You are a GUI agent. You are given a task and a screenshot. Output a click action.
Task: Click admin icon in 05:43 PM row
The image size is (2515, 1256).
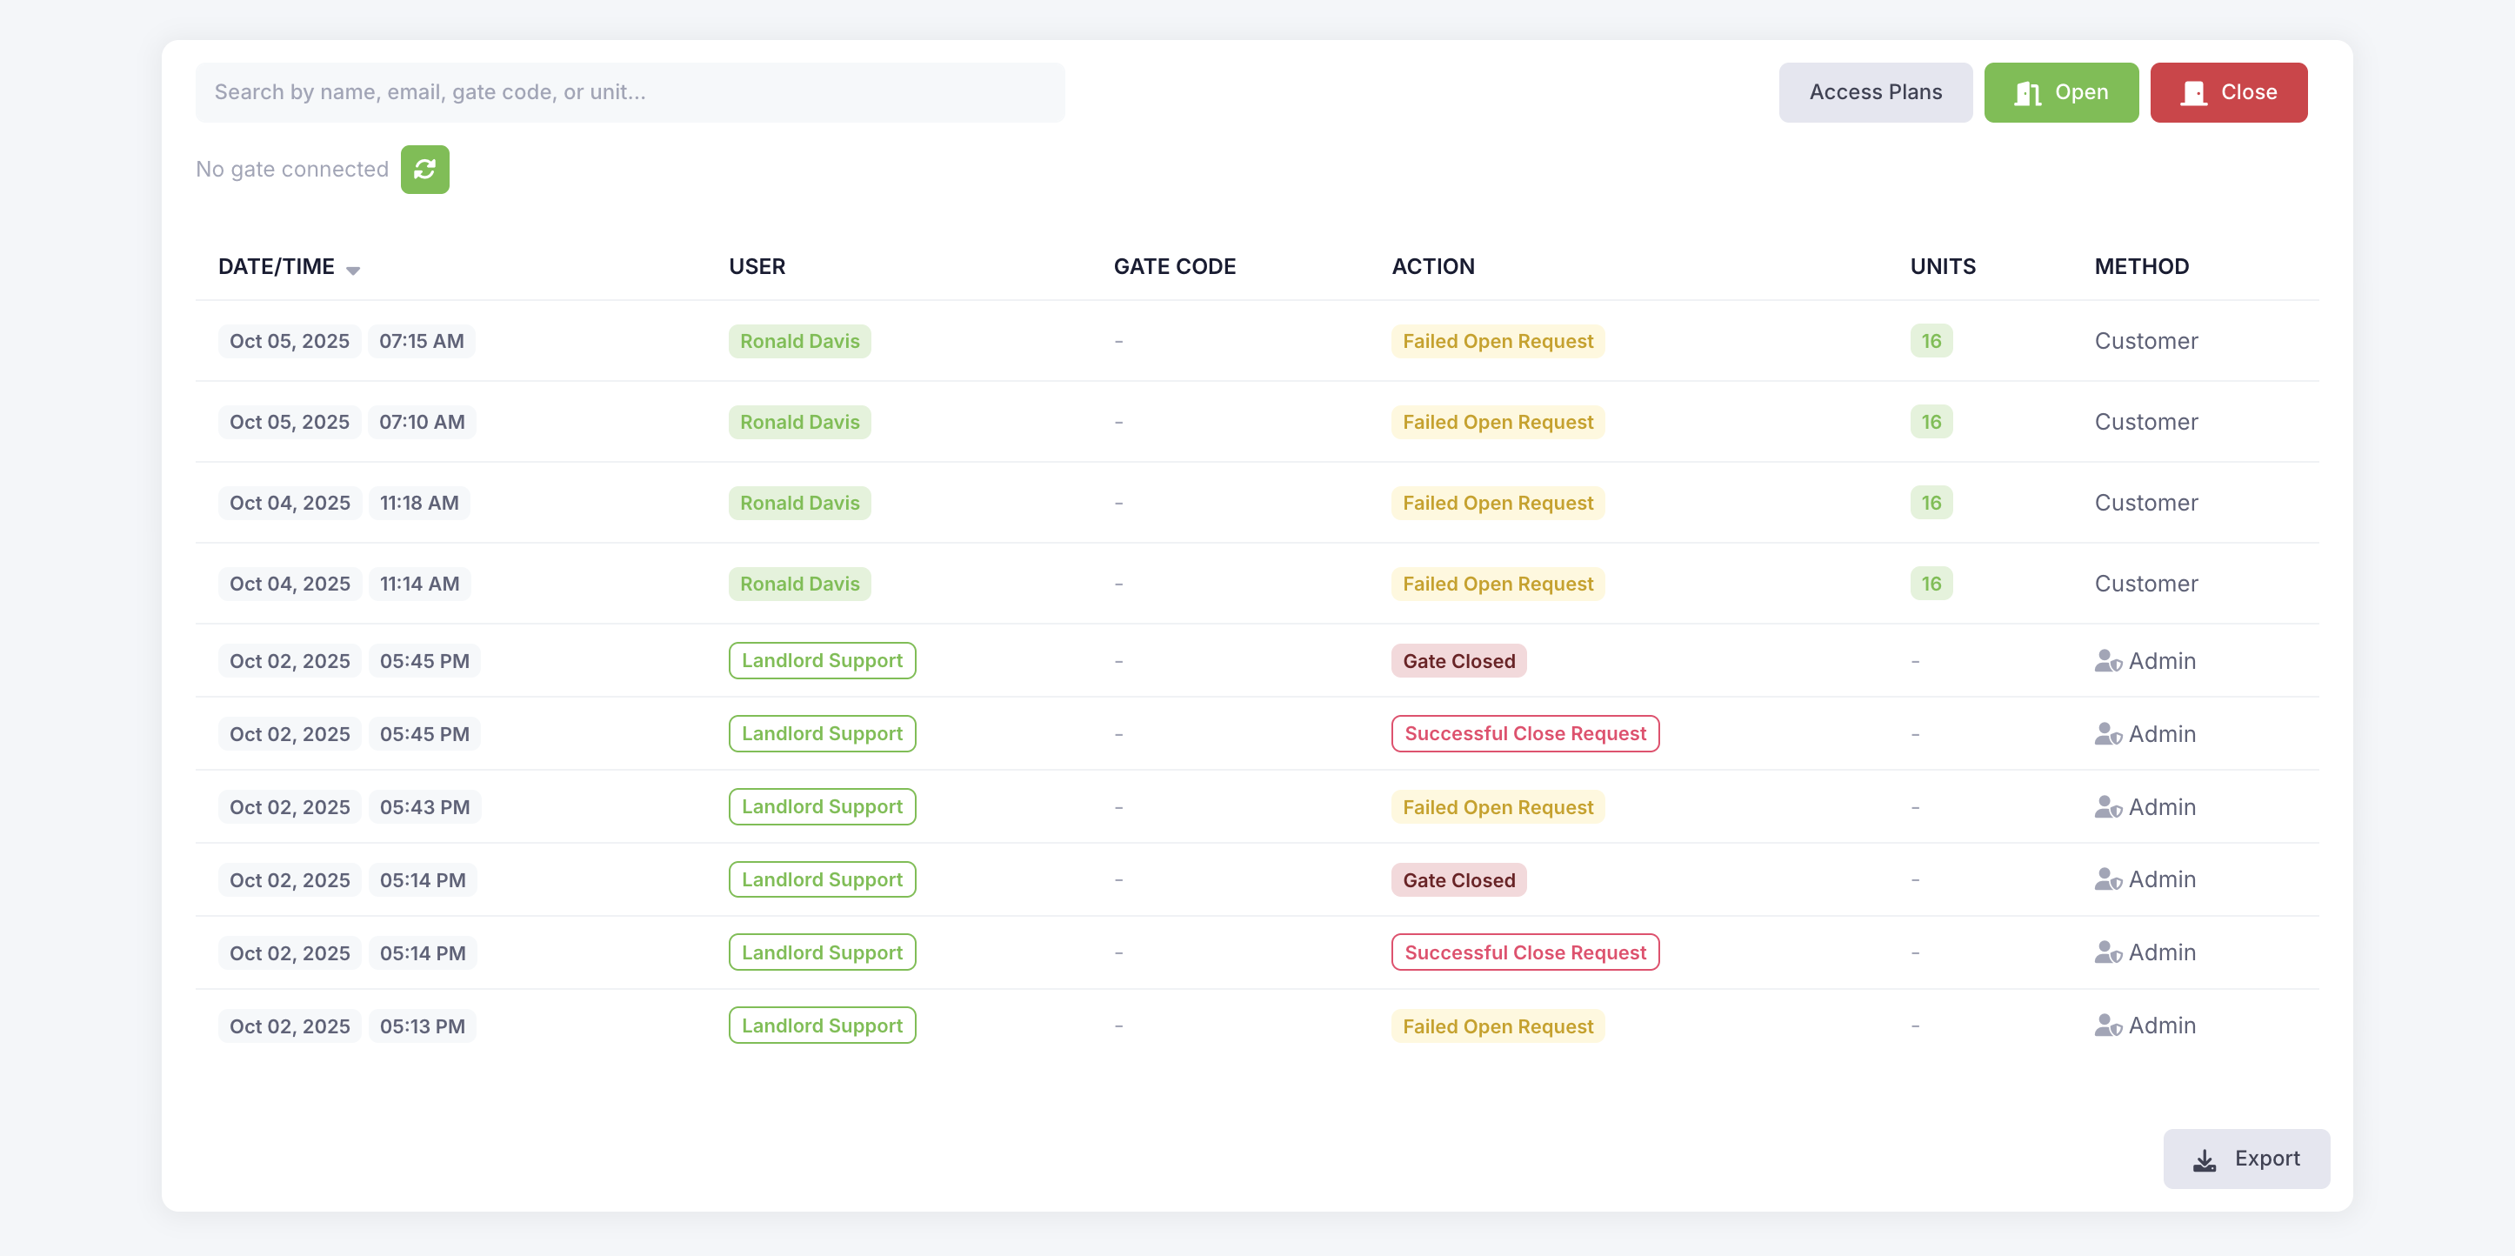(x=2108, y=808)
